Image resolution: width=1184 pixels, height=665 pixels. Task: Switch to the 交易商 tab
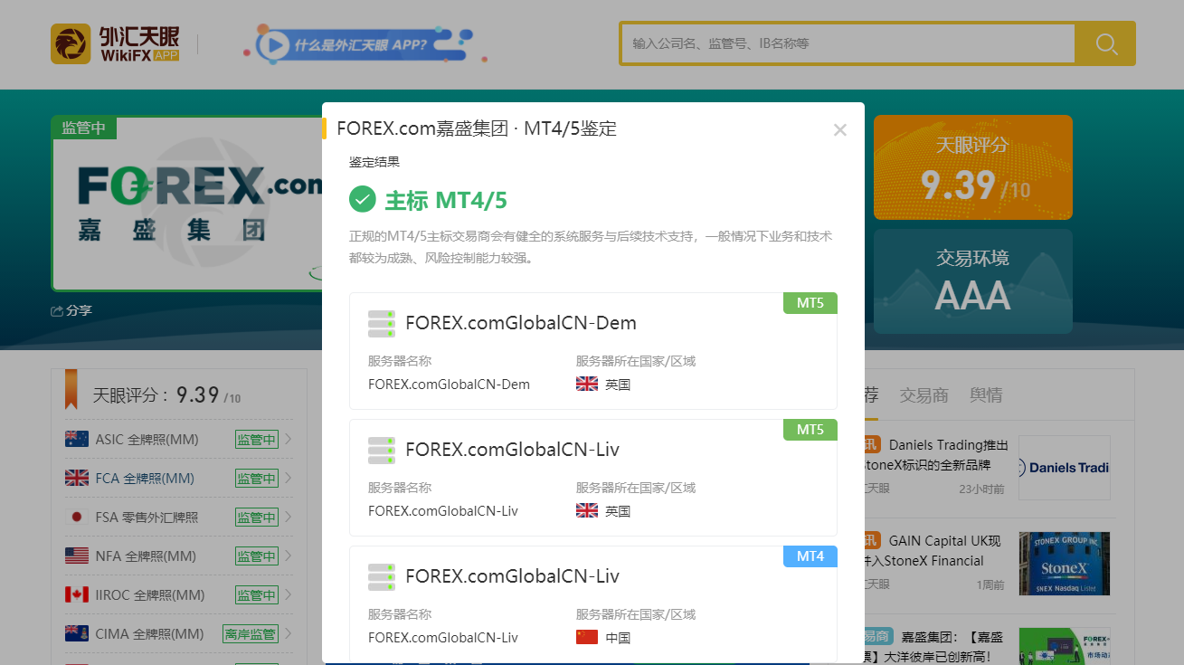[x=924, y=395]
